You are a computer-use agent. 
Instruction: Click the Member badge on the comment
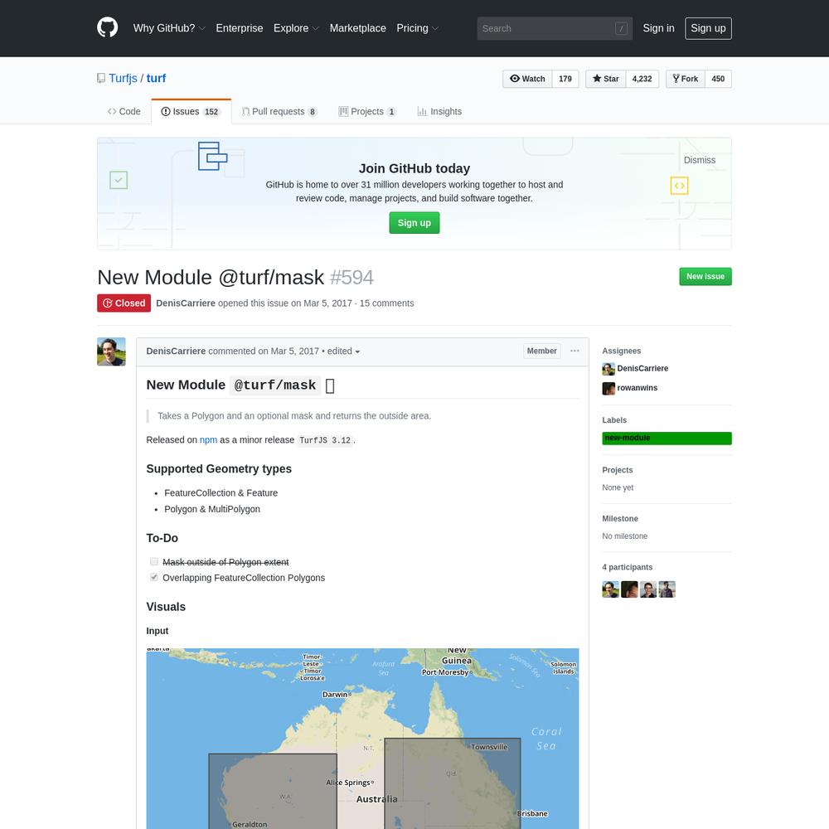pyautogui.click(x=542, y=351)
